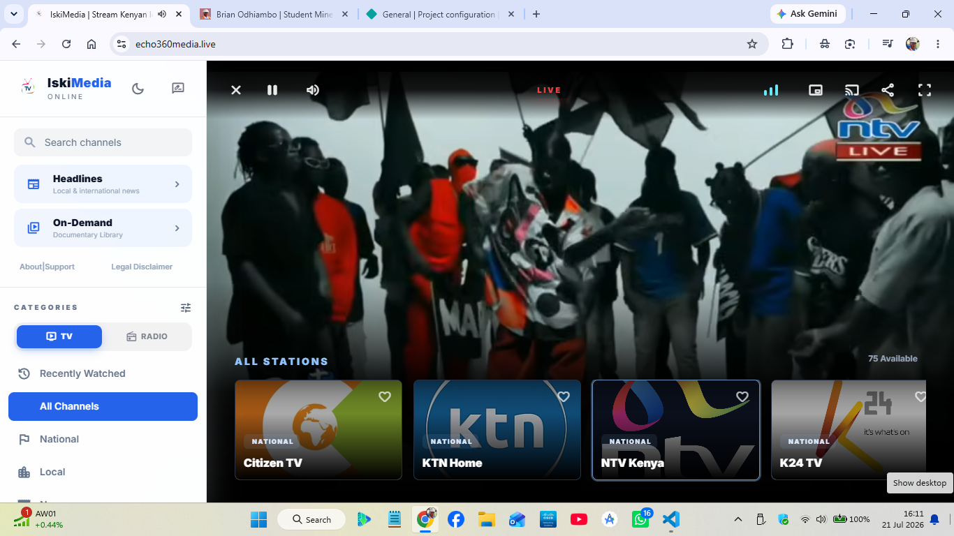Select the National category

[103, 439]
